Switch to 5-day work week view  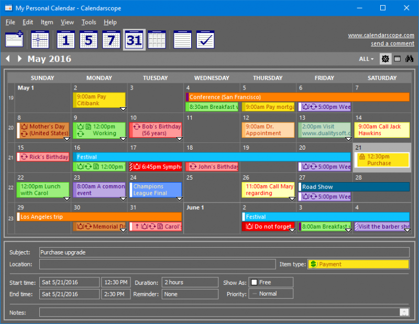tap(89, 40)
